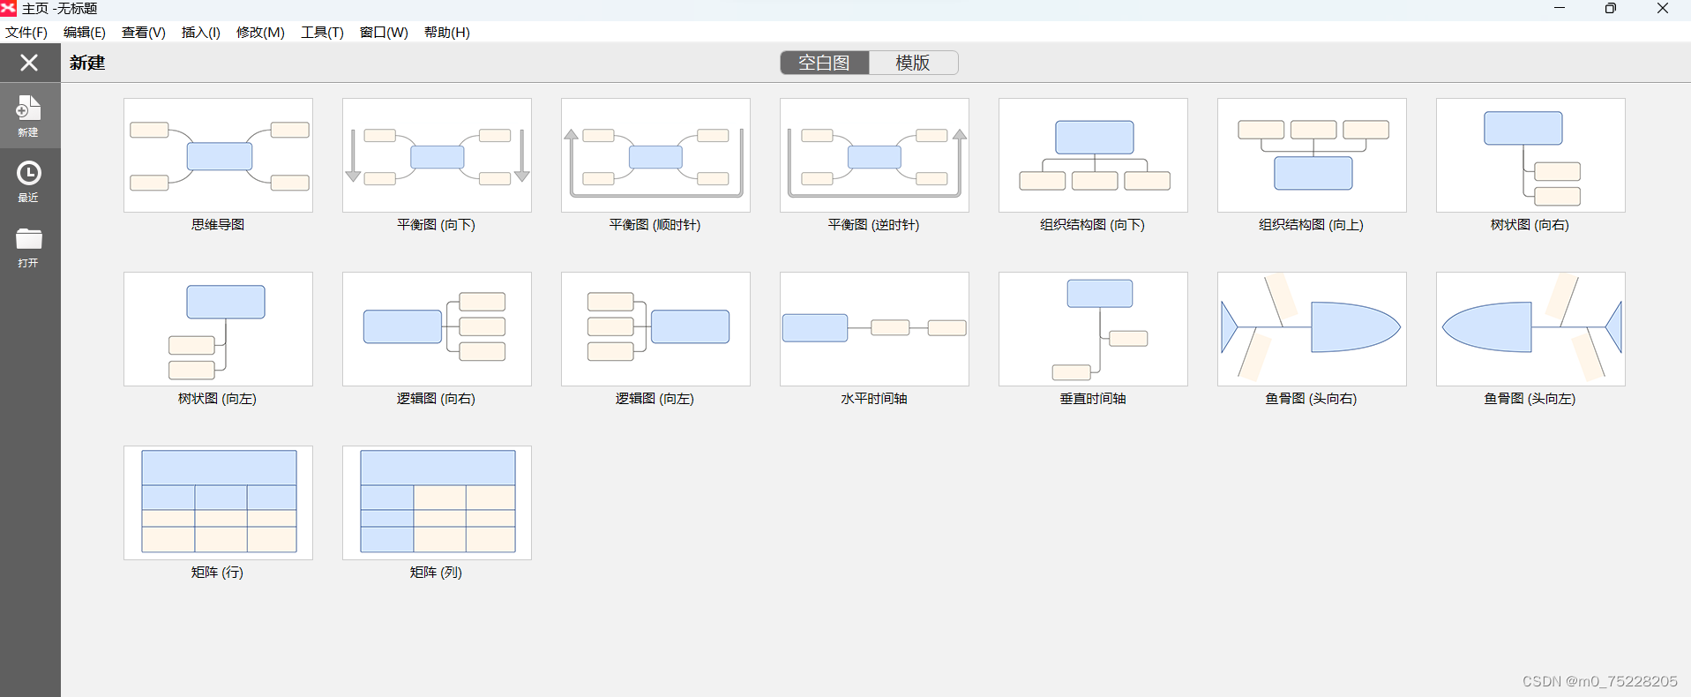Choose the 鱼骨图 (头向右) thumbnail

tap(1312, 329)
